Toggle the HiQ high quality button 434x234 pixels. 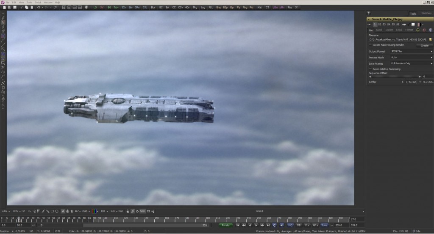(291, 225)
